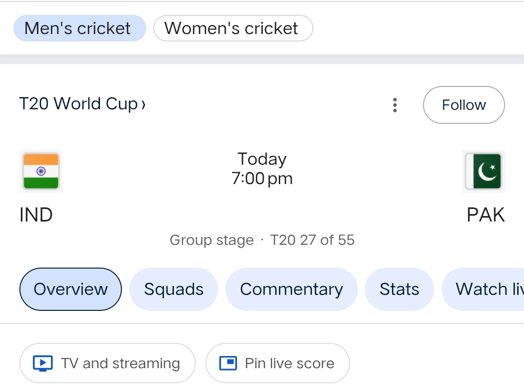Click the Group stage T20 27 of 55 text
The height and width of the screenshot is (391, 524).
262,240
